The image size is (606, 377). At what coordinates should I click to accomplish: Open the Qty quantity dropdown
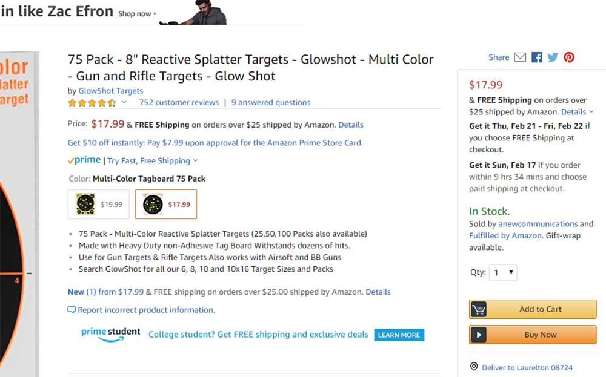(x=504, y=272)
